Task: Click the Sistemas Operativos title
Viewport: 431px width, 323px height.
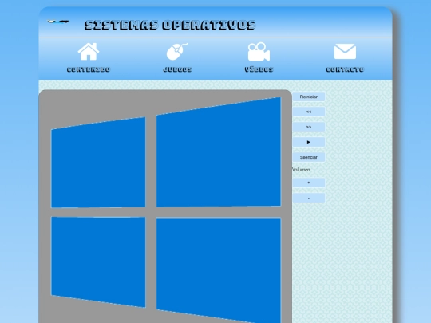Action: coord(170,25)
